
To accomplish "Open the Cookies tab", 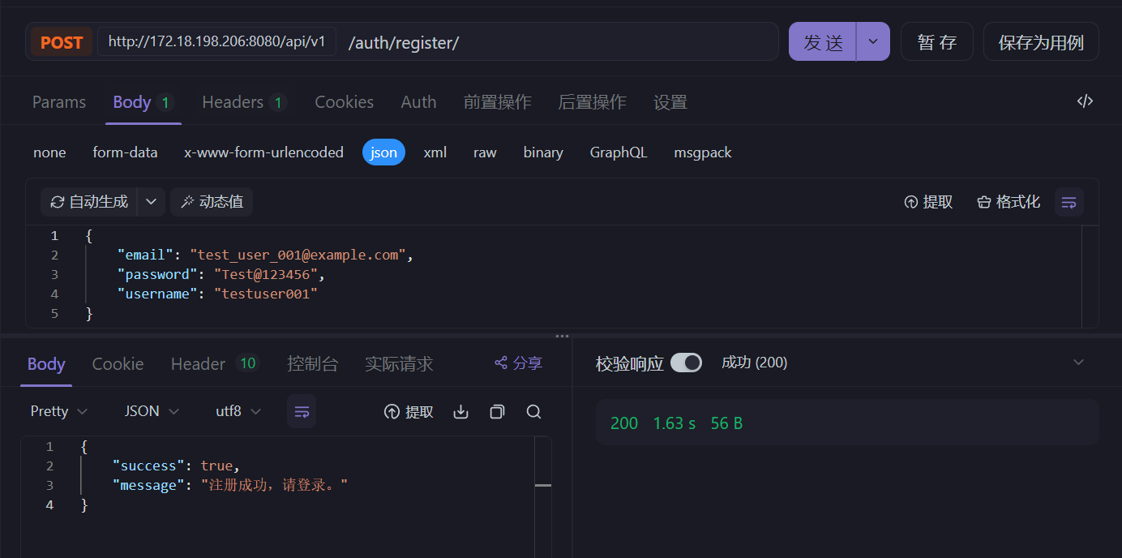I will pyautogui.click(x=345, y=101).
